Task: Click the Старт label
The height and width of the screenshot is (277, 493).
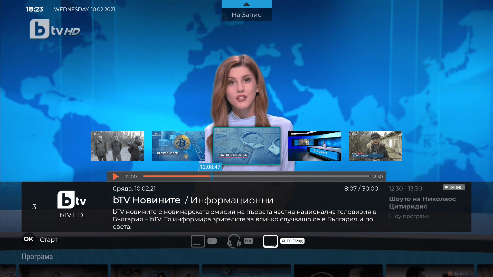Action: tap(49, 240)
